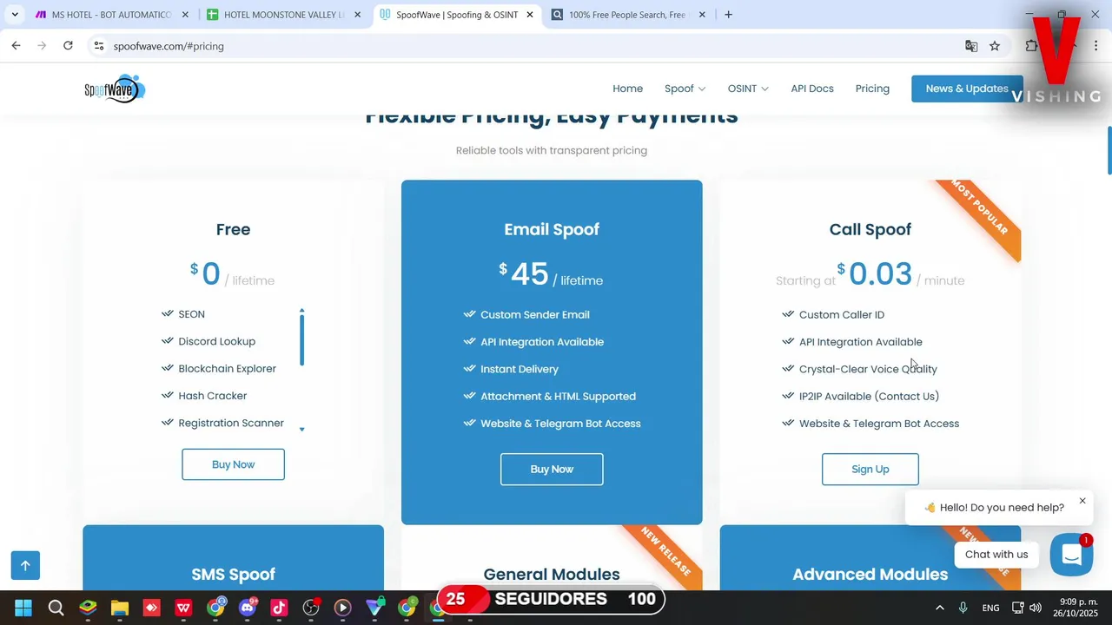Switch to MS HOTEL - BOT AUTOMATICO tab
Screen dimensions: 1112x625
coord(111,15)
